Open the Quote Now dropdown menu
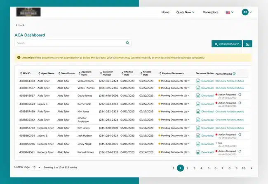The height and width of the screenshot is (184, 268). pyautogui.click(x=185, y=12)
